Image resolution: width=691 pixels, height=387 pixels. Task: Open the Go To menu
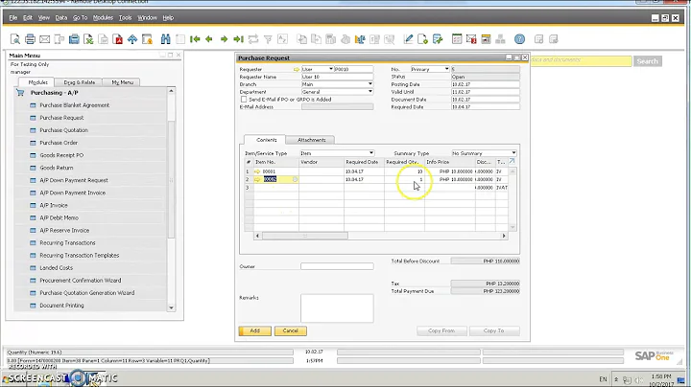point(80,18)
